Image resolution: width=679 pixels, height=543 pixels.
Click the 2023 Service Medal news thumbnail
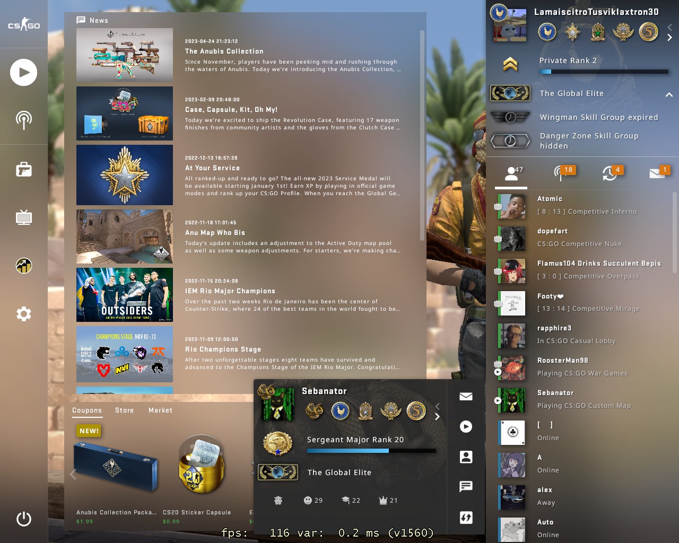[125, 175]
